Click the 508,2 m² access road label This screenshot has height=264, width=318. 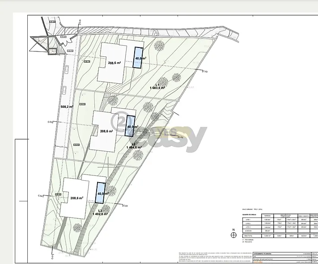[67, 106]
